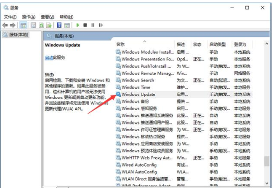Sort by the 描述 column header
Viewport: 272px width, 188px height.
click(x=181, y=45)
